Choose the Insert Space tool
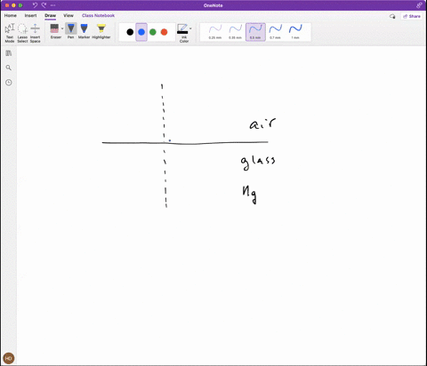The height and width of the screenshot is (366, 427). (x=35, y=33)
